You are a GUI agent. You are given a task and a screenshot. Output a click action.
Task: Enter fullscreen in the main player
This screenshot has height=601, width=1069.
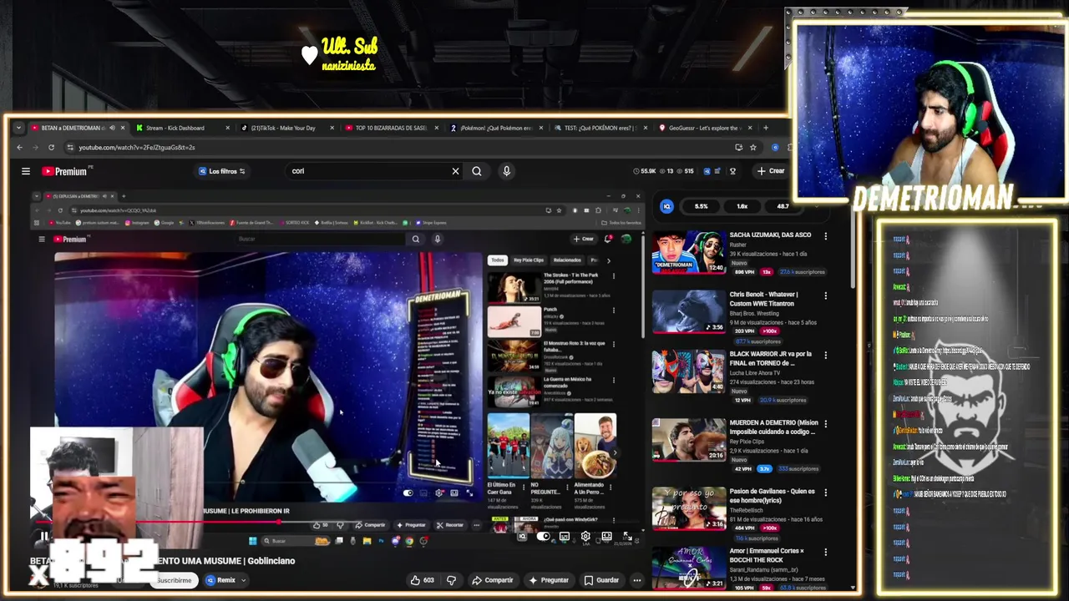pos(627,537)
